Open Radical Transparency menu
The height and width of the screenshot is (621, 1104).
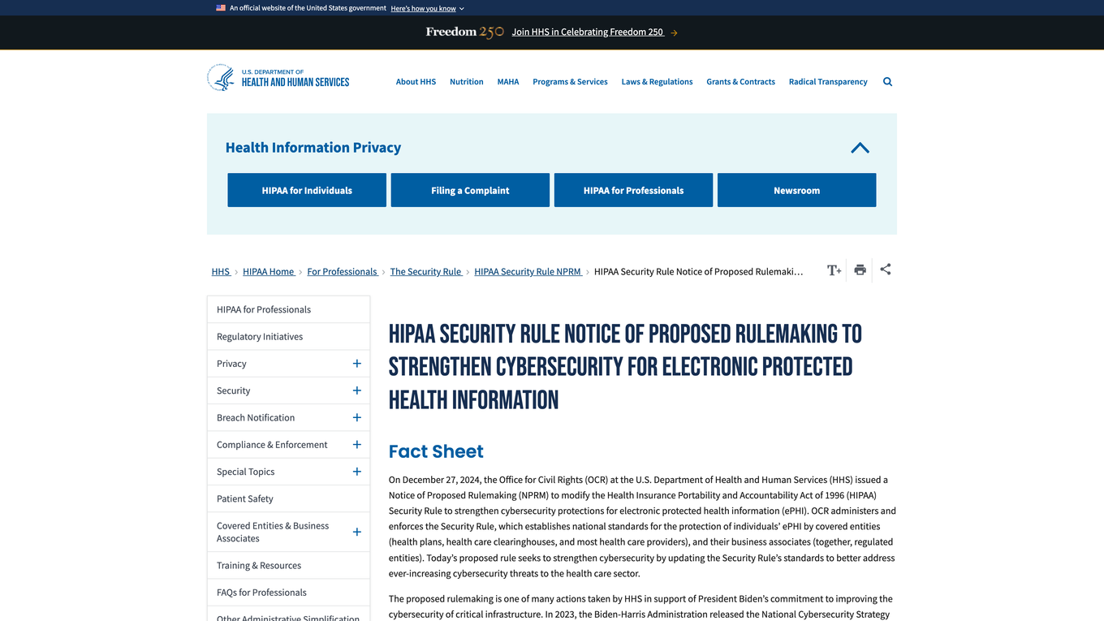click(x=828, y=82)
